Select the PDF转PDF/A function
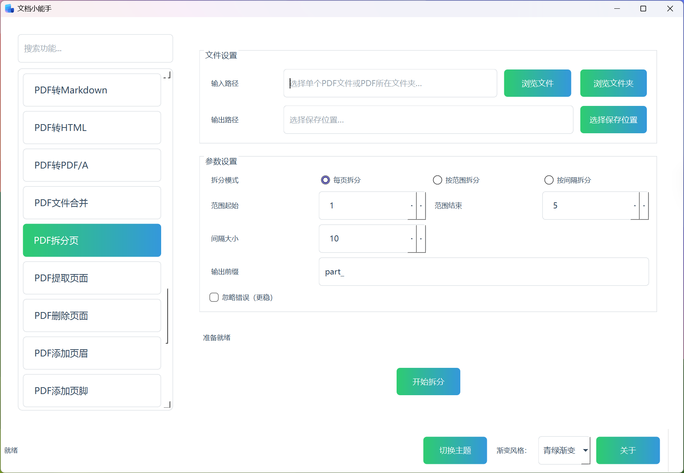The height and width of the screenshot is (473, 684). pyautogui.click(x=92, y=165)
